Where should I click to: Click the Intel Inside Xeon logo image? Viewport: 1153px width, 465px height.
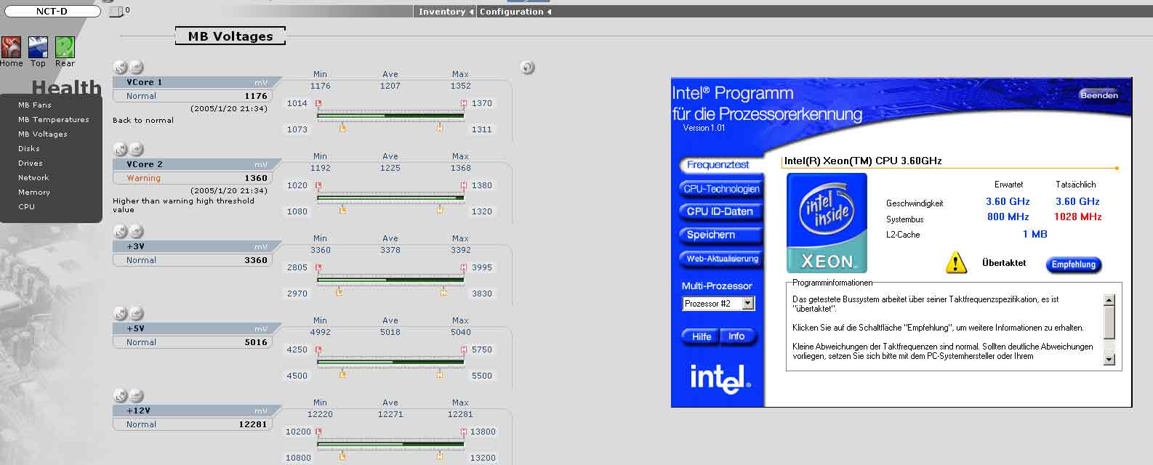(827, 223)
